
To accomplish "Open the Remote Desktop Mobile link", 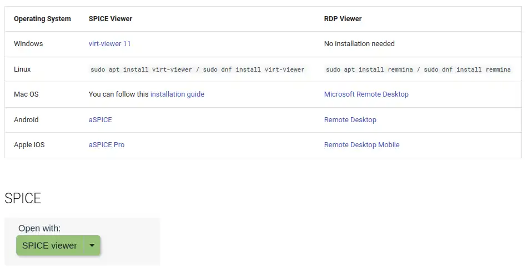I will point(361,145).
